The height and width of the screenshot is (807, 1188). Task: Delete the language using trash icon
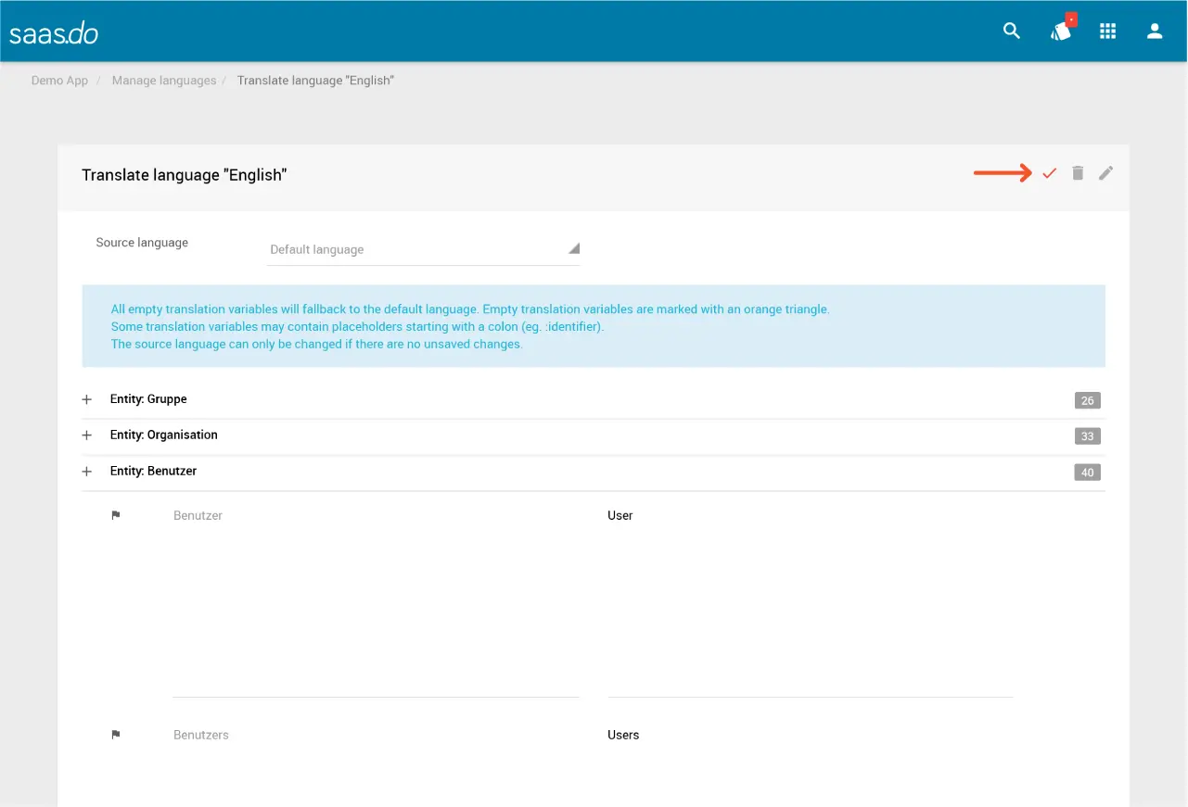[x=1078, y=173]
